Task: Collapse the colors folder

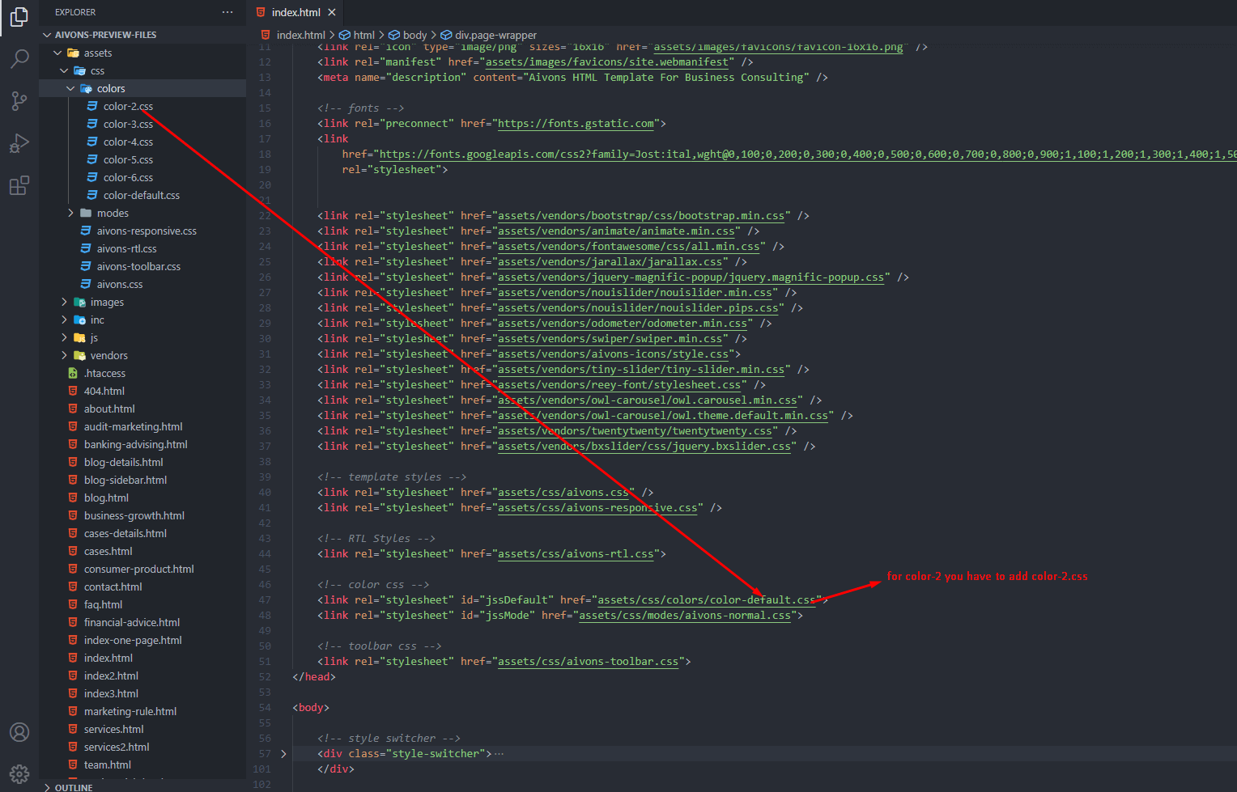Action: [x=70, y=88]
